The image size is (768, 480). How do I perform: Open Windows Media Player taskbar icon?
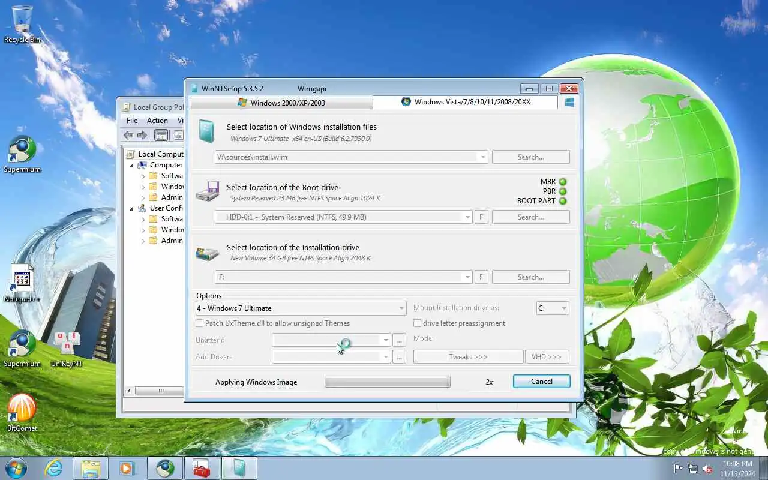click(x=127, y=468)
